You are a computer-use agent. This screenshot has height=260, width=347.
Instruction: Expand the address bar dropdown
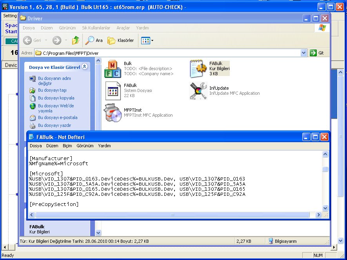pos(303,53)
